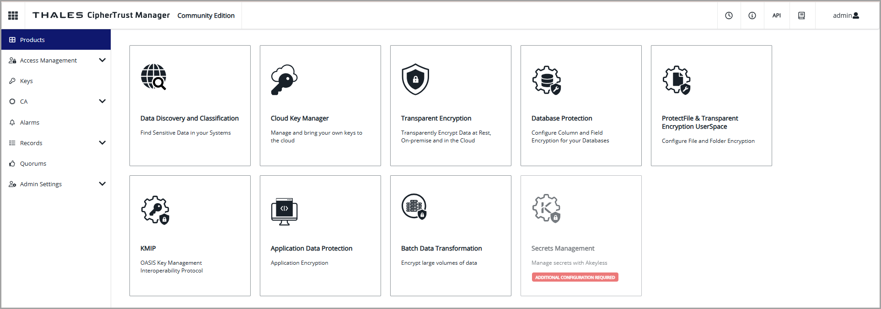This screenshot has width=881, height=309.
Task: Expand the CA section chevron
Action: click(102, 101)
